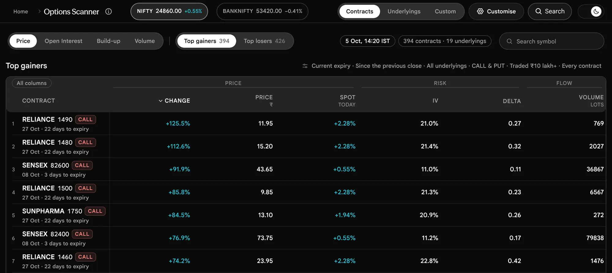
Task: Switch to the Contracts view
Action: [360, 11]
